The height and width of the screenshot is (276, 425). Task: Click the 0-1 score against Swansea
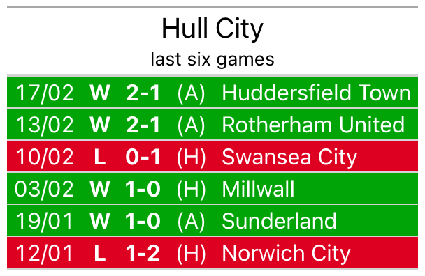pyautogui.click(x=143, y=157)
